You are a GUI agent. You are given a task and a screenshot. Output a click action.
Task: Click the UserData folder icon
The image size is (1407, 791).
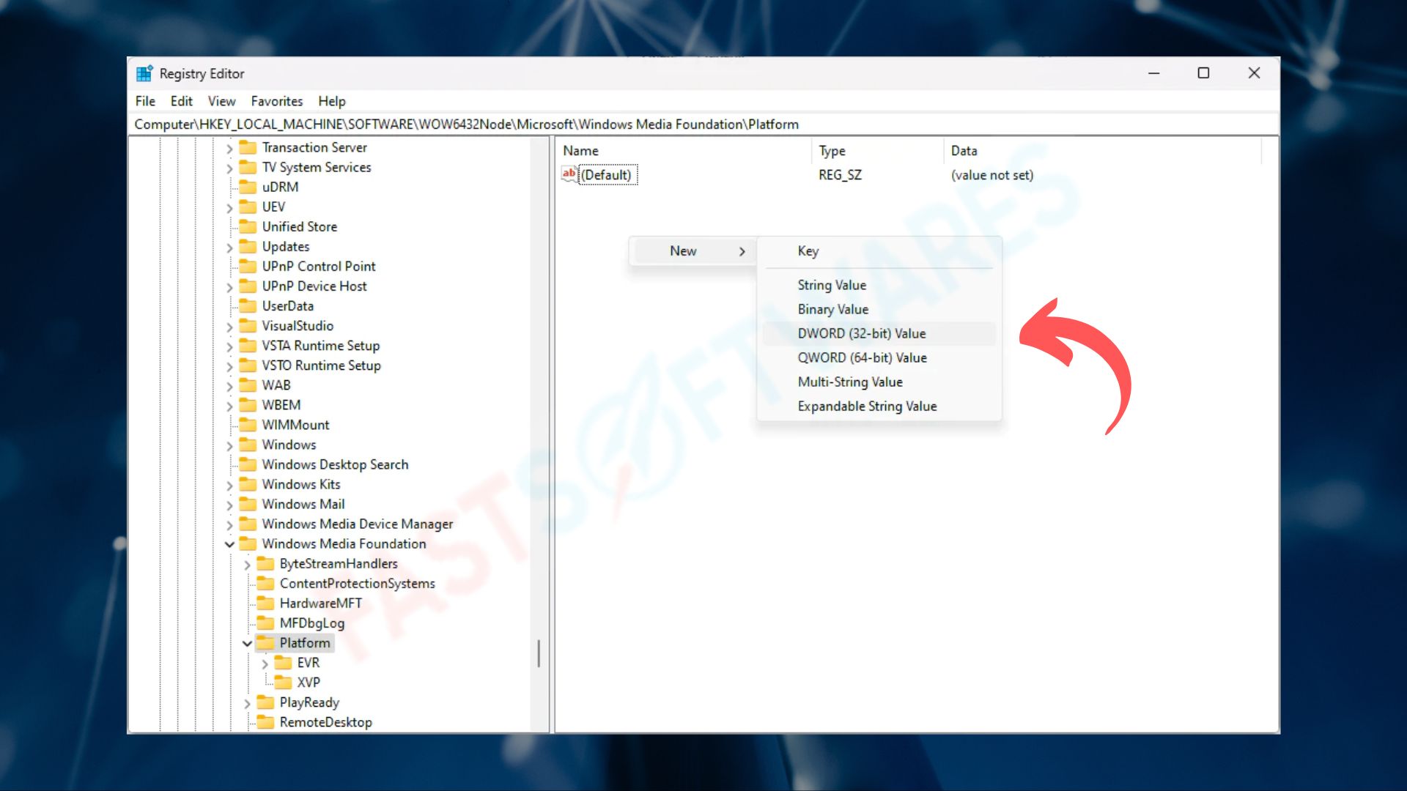coord(248,305)
